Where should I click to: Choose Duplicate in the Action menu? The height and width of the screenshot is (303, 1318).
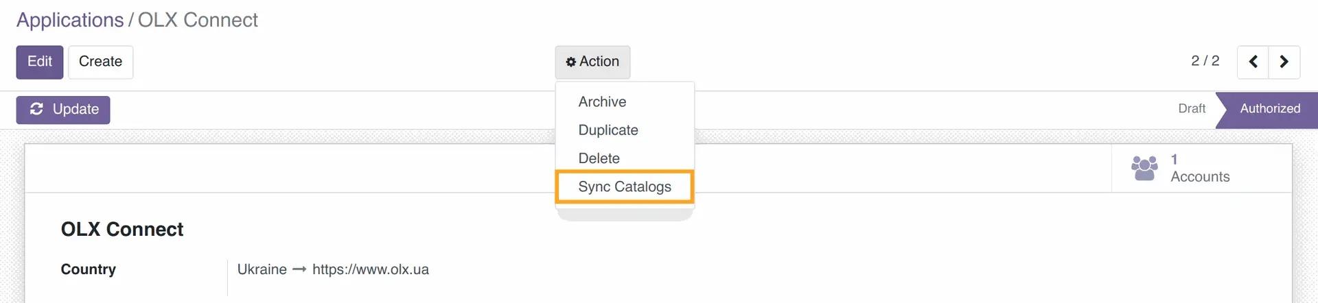608,130
